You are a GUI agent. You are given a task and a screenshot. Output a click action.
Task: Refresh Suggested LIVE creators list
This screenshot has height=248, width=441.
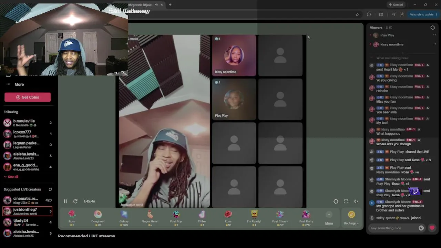point(50,189)
